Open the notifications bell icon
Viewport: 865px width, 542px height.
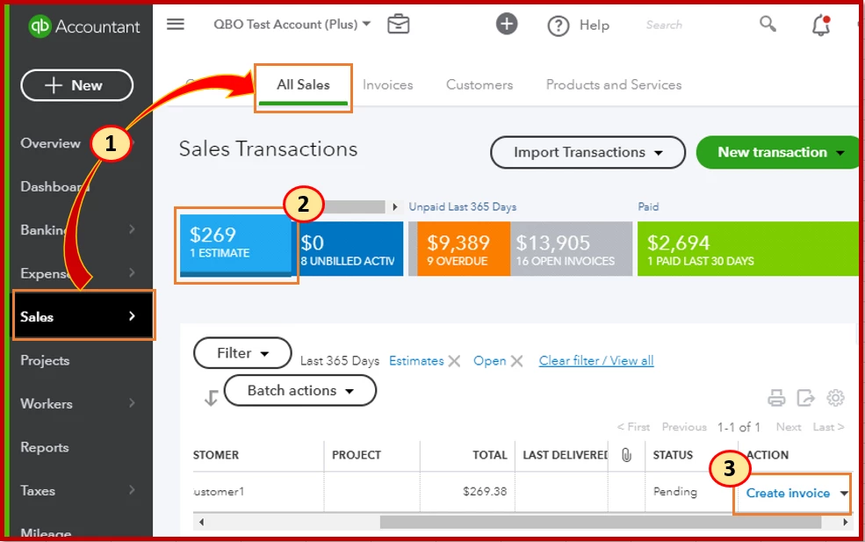coord(821,25)
